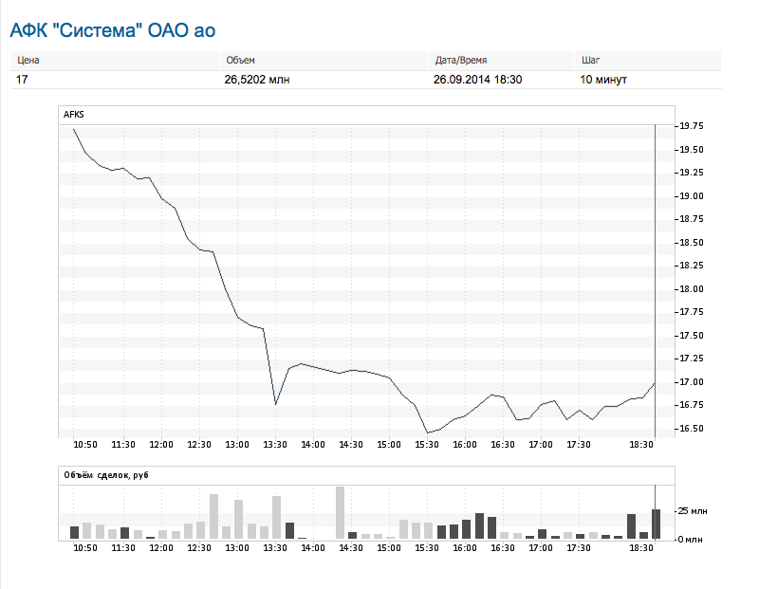This screenshot has height=589, width=759.
Task: Click the 18.00 price axis label
Action: pos(692,289)
